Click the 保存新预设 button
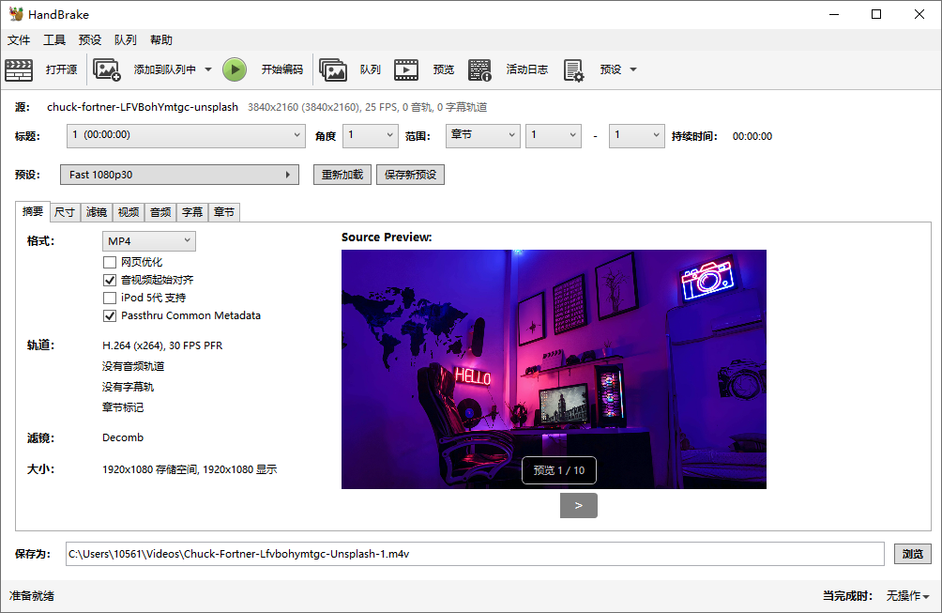 (x=410, y=175)
